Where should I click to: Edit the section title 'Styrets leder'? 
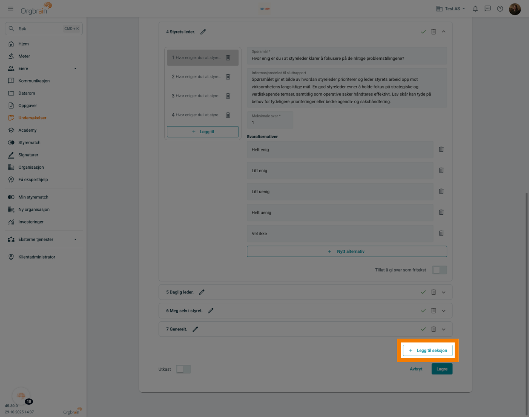point(203,32)
